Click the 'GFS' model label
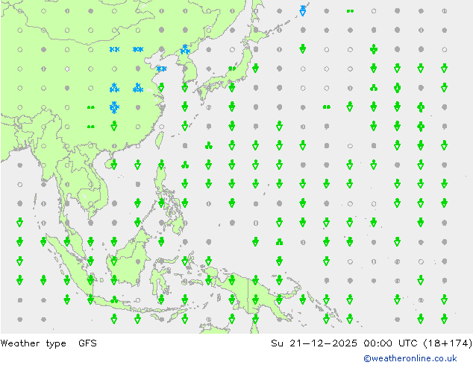473x365 pixels. [87, 343]
